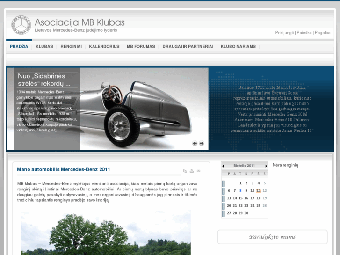Select Sunday date 12 in calendar
Viewport: 340px width, 255px height.
pyautogui.click(x=265, y=191)
